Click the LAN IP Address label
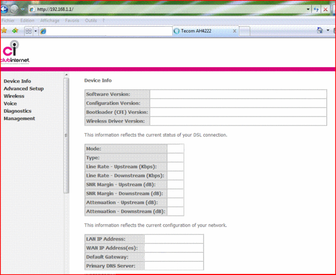Image resolution: width=336 pixels, height=275 pixels. click(x=106, y=239)
